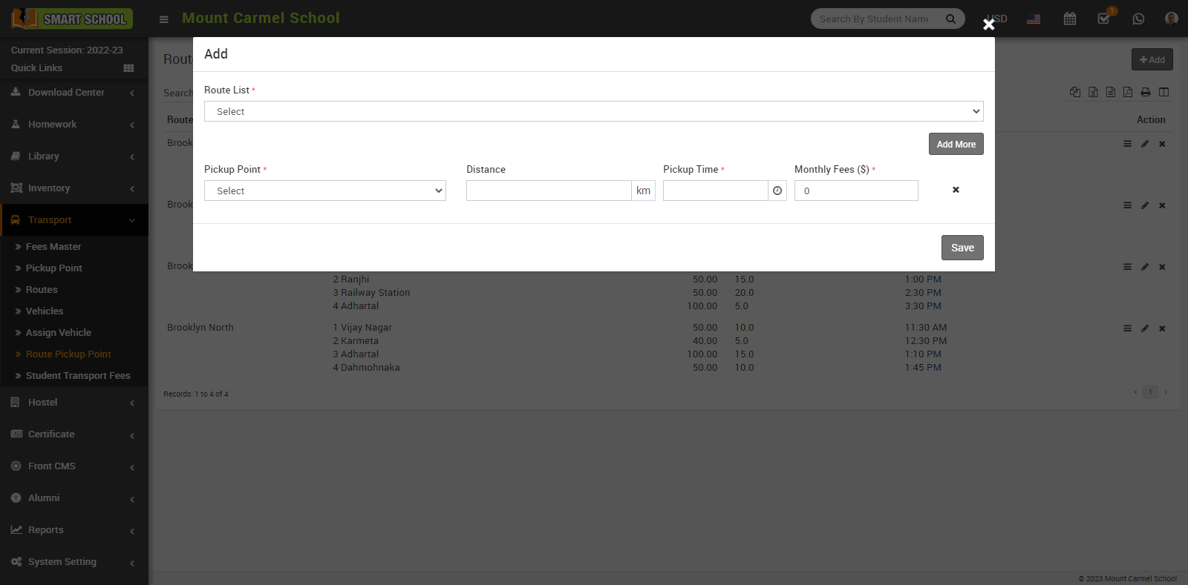1188x585 pixels.
Task: Open the task checklist icon in the header
Action: coord(1104,19)
